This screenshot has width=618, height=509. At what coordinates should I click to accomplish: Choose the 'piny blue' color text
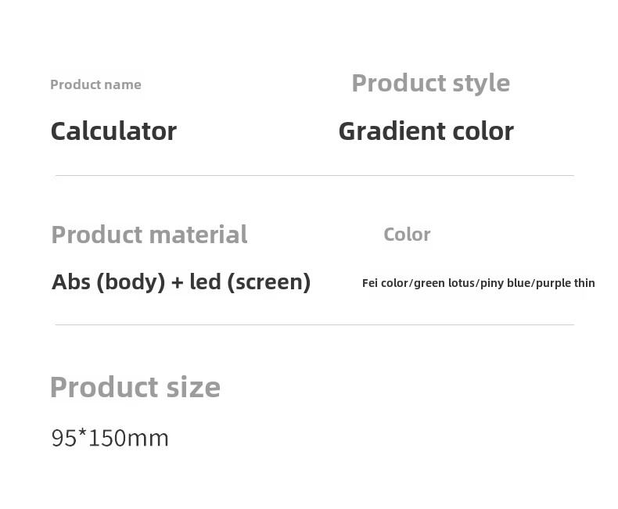[505, 283]
